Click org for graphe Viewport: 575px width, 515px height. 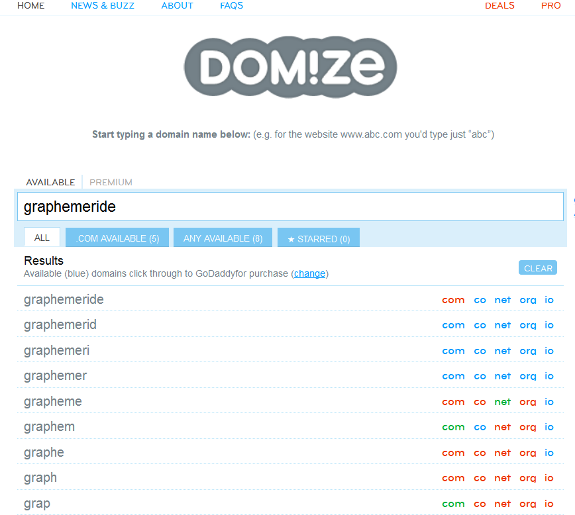pyautogui.click(x=528, y=453)
